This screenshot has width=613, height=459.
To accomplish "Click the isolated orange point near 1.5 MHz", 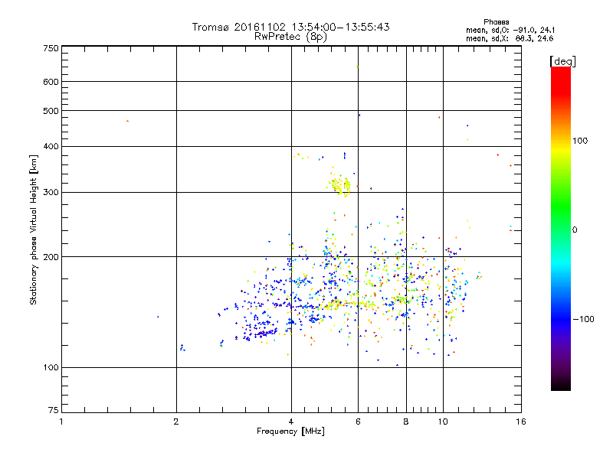I will [127, 121].
